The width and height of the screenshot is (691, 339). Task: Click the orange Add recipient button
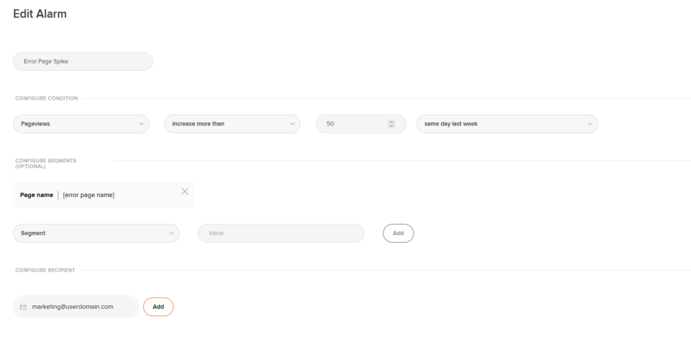click(x=158, y=307)
